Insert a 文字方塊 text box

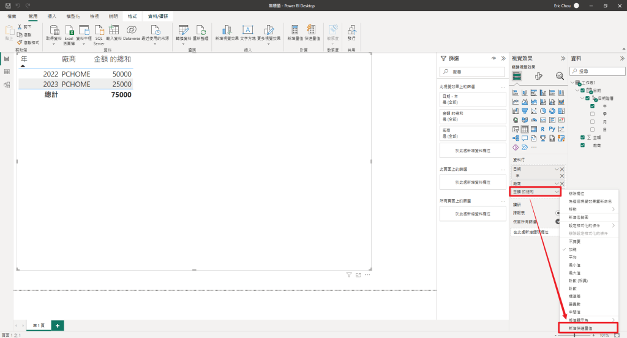pos(247,33)
